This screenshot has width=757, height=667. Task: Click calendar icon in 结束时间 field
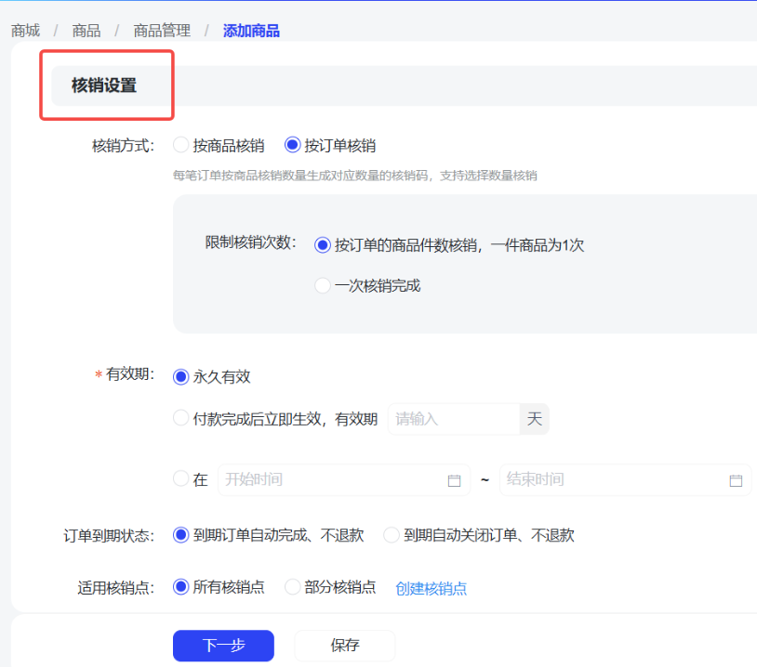click(x=736, y=480)
